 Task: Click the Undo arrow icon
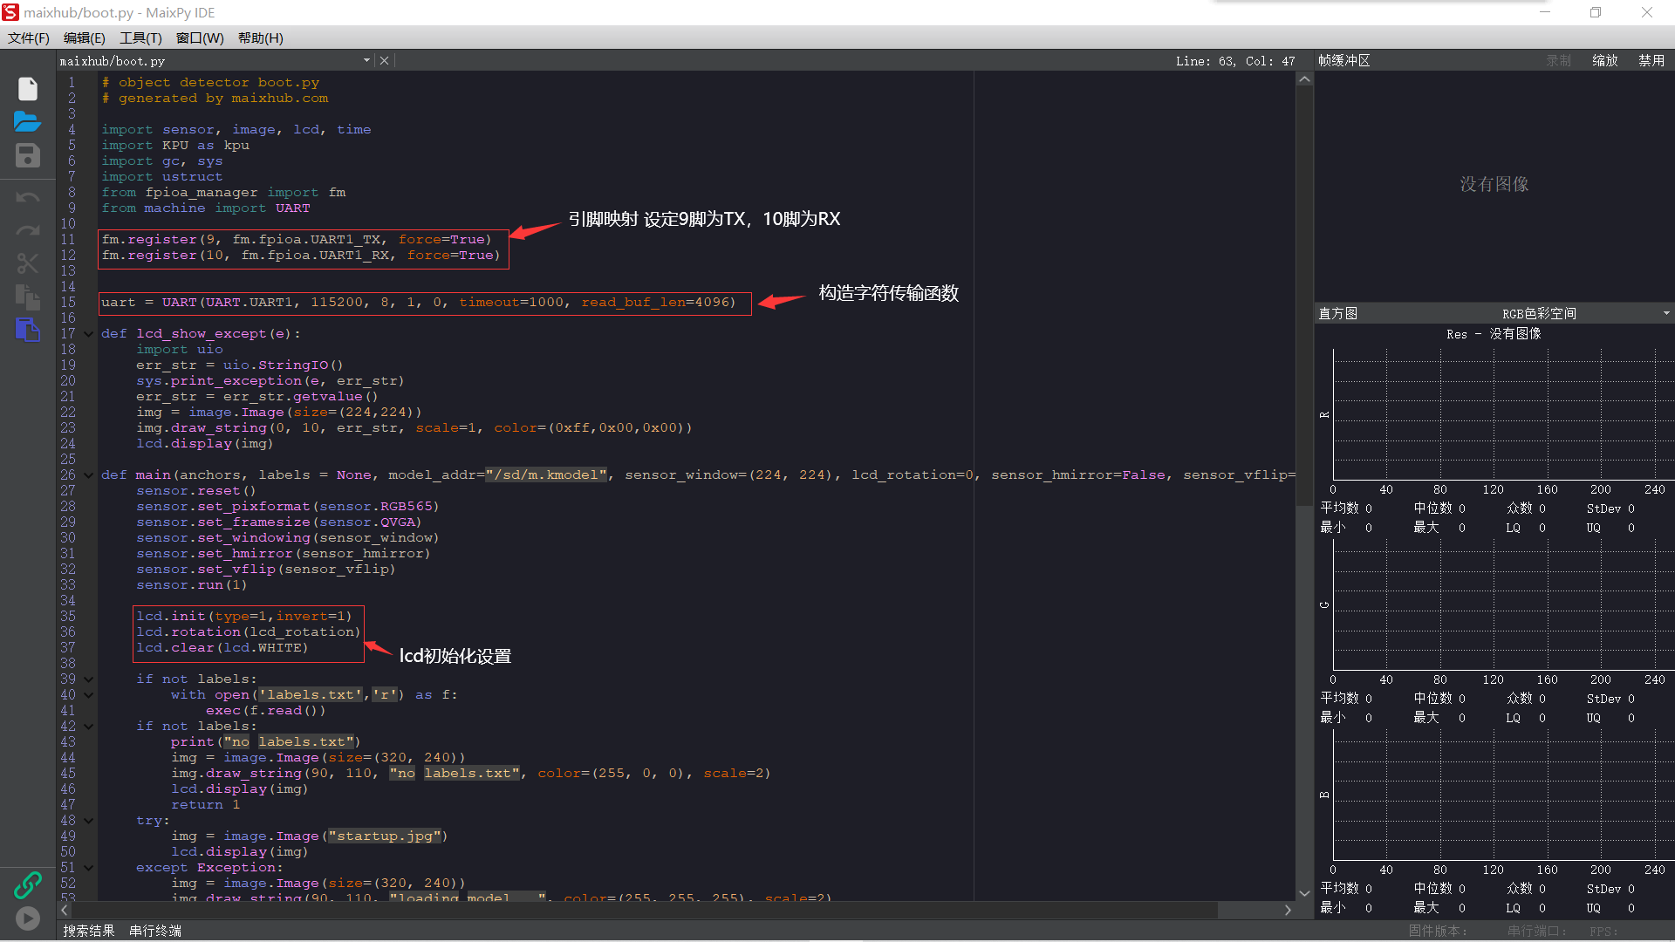(x=28, y=198)
